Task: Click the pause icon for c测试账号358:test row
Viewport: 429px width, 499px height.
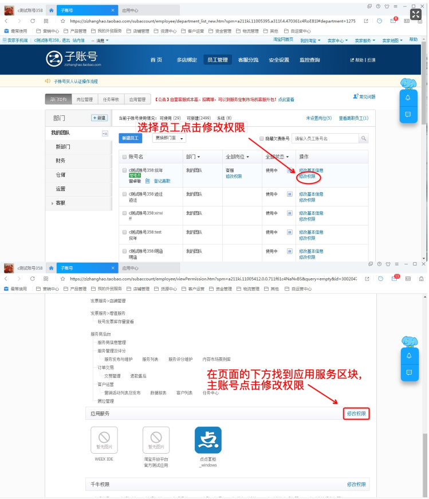Action: tap(289, 232)
